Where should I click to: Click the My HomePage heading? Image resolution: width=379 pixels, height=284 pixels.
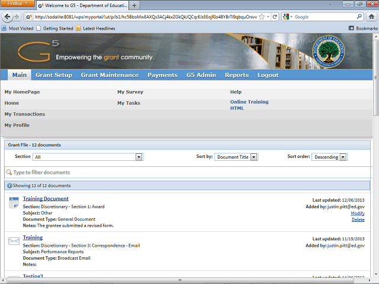(x=22, y=92)
